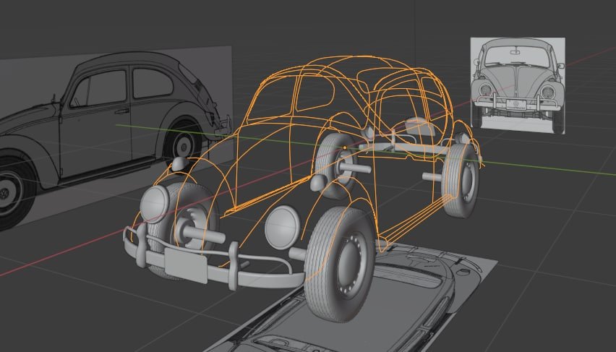Image resolution: width=616 pixels, height=352 pixels.
Task: Select the blank license plate on front bumper
Action: [186, 265]
